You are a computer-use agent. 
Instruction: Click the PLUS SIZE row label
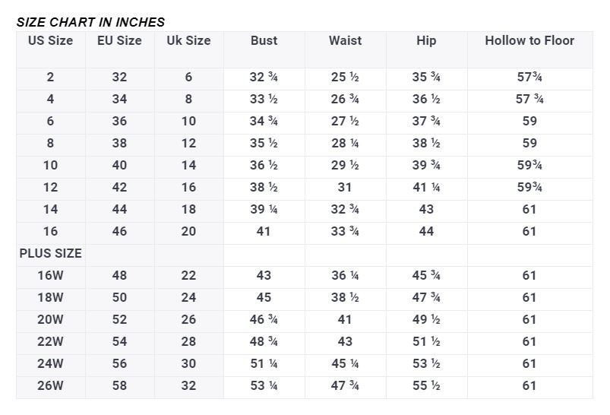point(50,253)
